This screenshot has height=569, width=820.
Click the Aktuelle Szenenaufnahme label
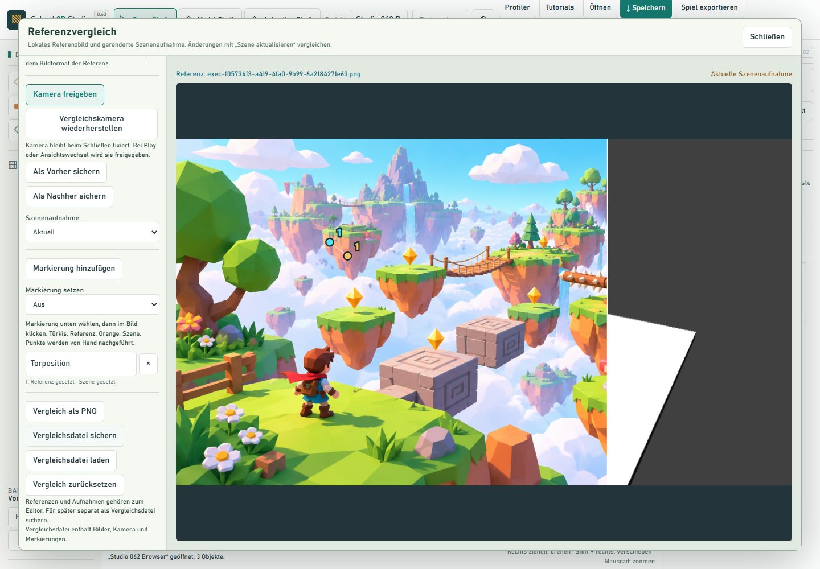click(751, 74)
